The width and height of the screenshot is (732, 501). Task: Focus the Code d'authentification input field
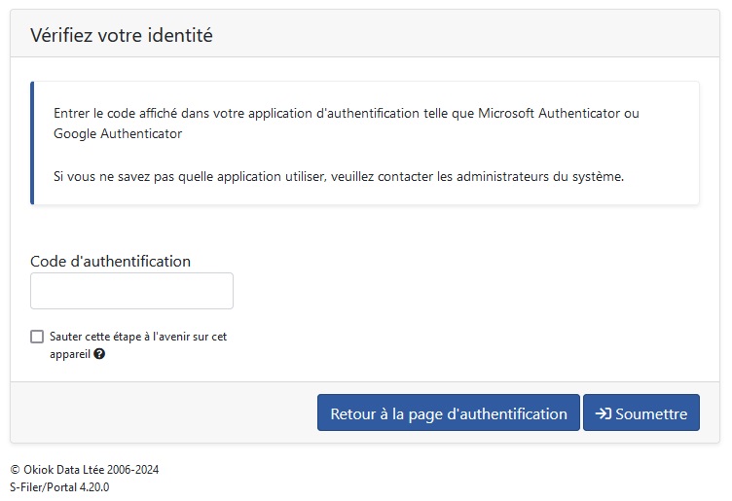click(x=131, y=291)
